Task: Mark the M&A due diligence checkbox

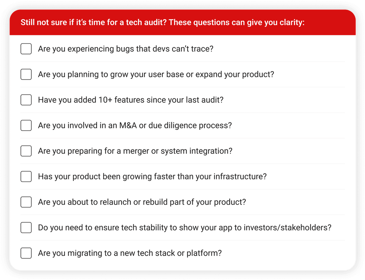Action: click(x=26, y=125)
